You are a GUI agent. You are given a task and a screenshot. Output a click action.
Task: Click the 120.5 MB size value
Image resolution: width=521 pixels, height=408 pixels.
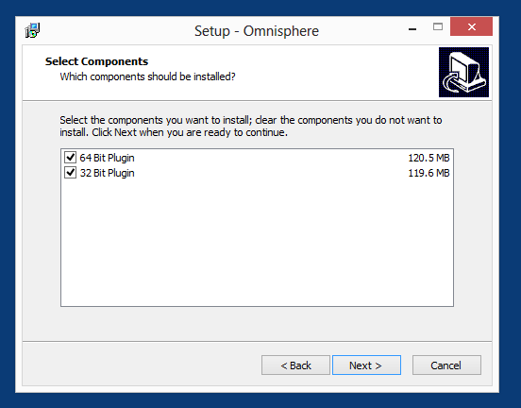pos(429,158)
